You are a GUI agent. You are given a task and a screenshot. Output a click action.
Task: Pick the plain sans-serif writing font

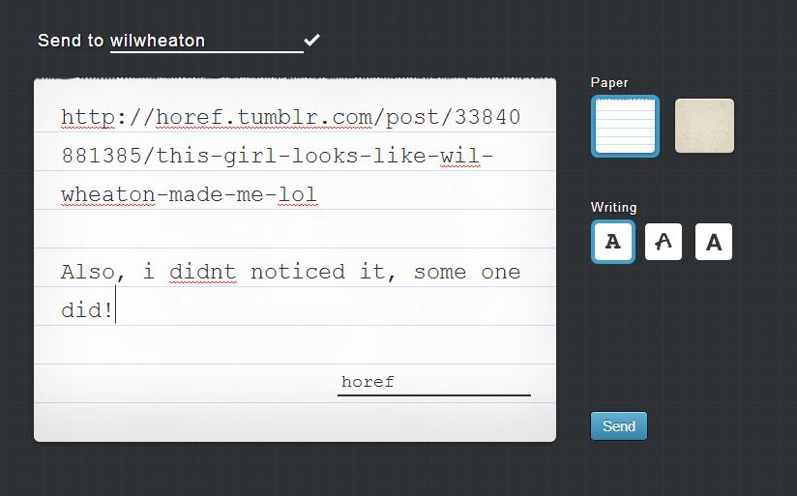(714, 242)
